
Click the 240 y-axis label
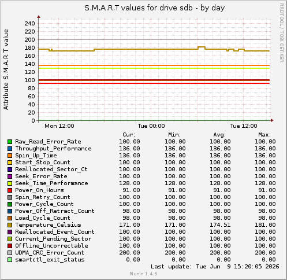click(29, 24)
